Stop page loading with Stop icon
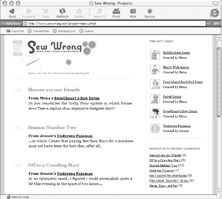The image size is (222, 199). click(x=45, y=13)
